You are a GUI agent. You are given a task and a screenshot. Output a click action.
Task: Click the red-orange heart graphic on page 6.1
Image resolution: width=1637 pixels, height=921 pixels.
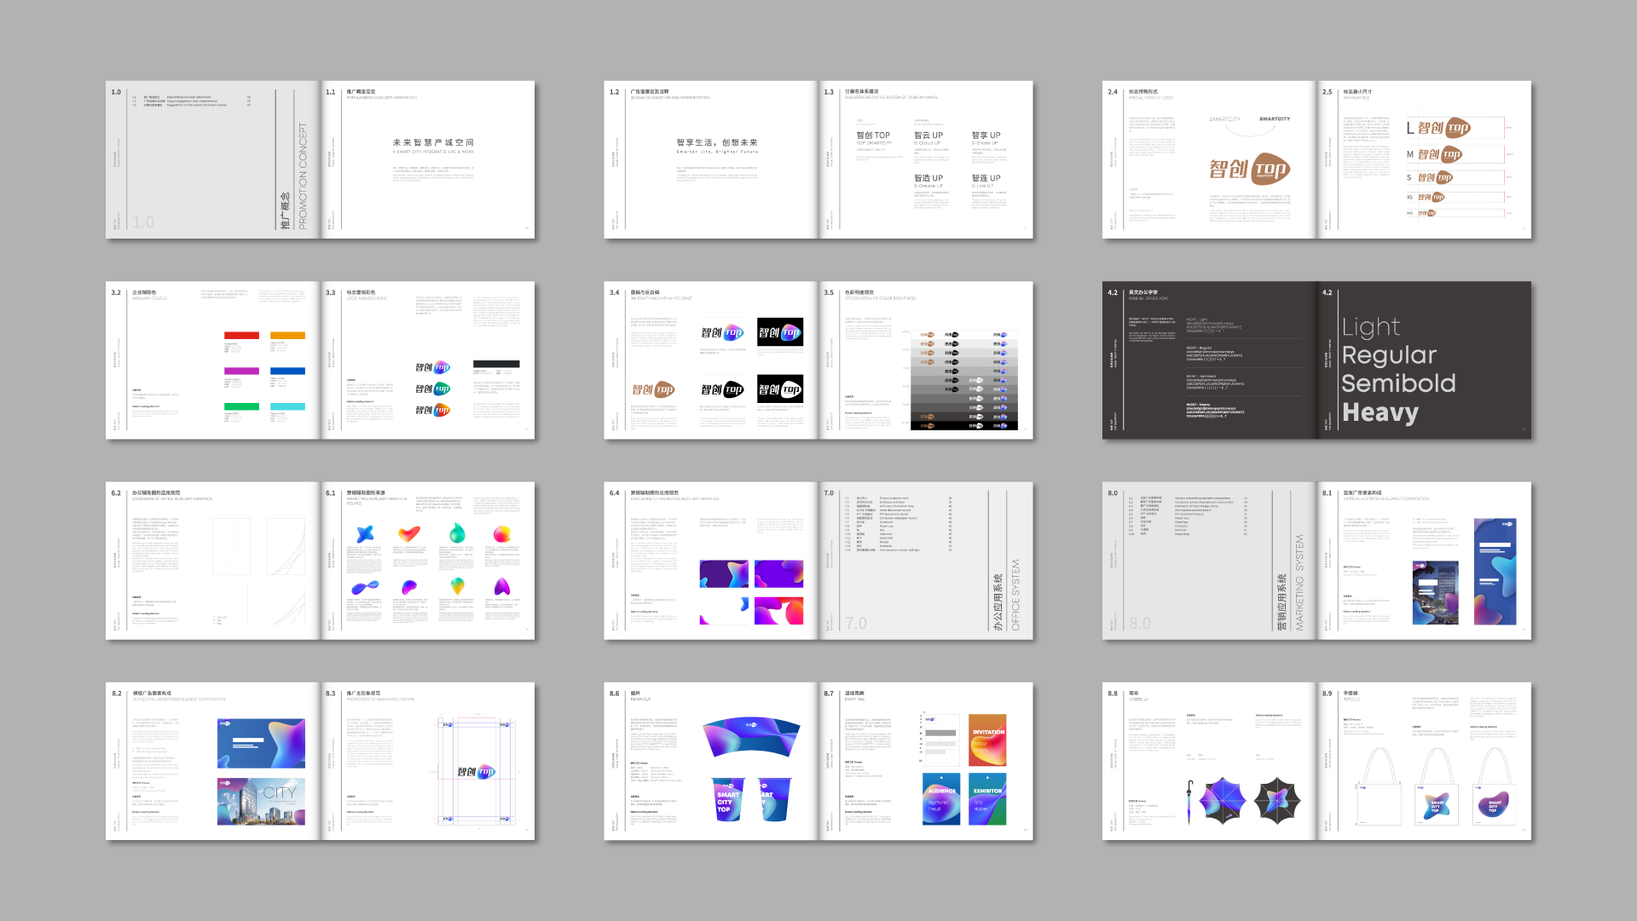point(410,533)
